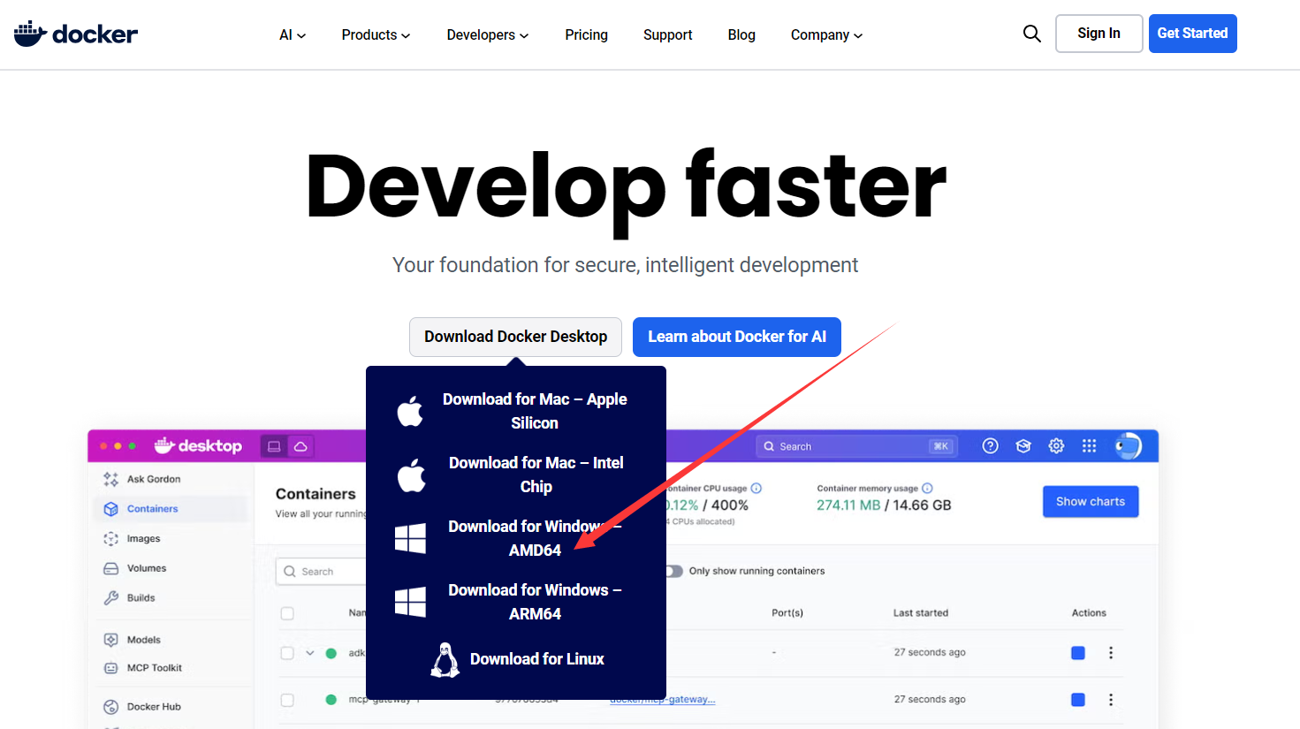This screenshot has width=1300, height=729.
Task: Expand the Company navigation menu
Action: (x=826, y=35)
